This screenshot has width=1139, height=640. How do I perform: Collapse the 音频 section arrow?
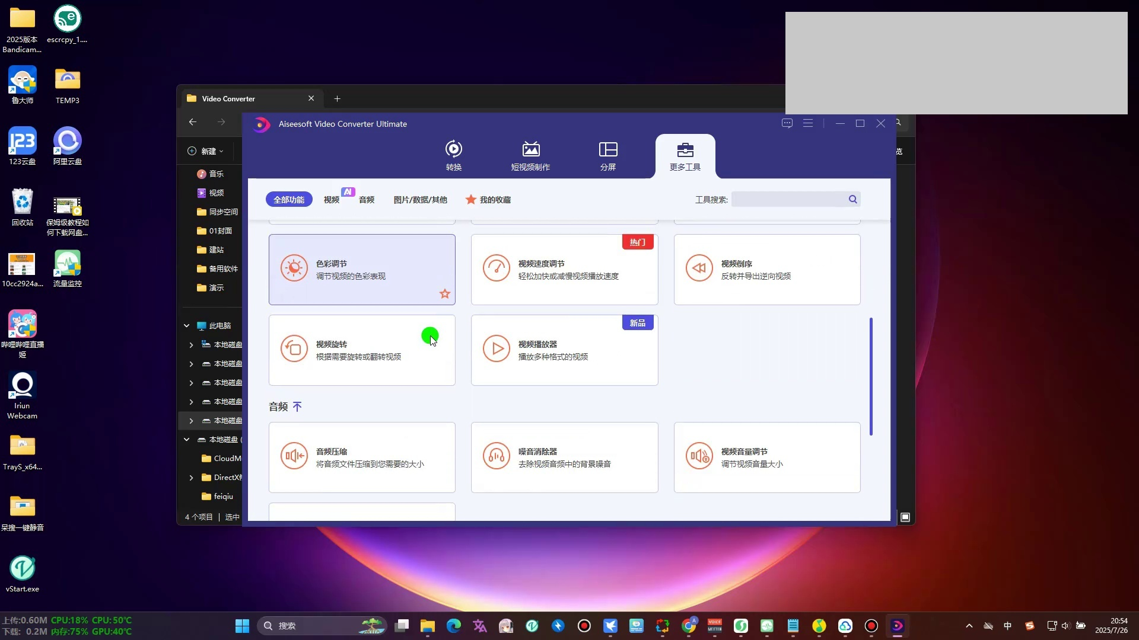point(297,407)
